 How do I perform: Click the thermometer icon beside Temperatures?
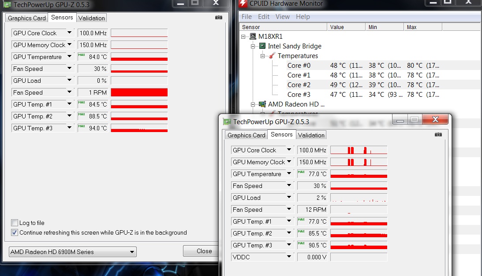(272, 56)
